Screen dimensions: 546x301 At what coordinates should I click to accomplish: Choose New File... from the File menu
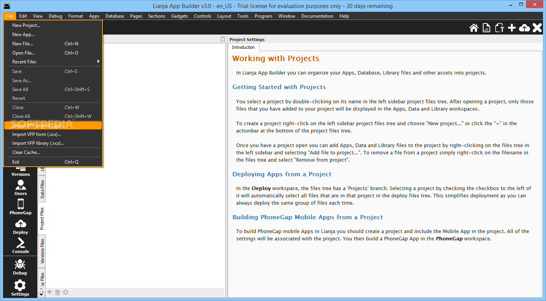(x=53, y=44)
